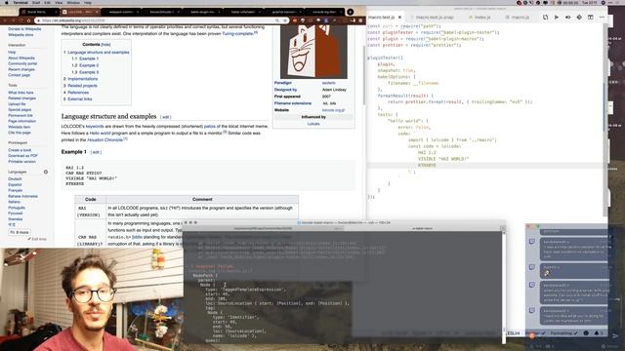Jump to Example 2 in contents

(89, 65)
